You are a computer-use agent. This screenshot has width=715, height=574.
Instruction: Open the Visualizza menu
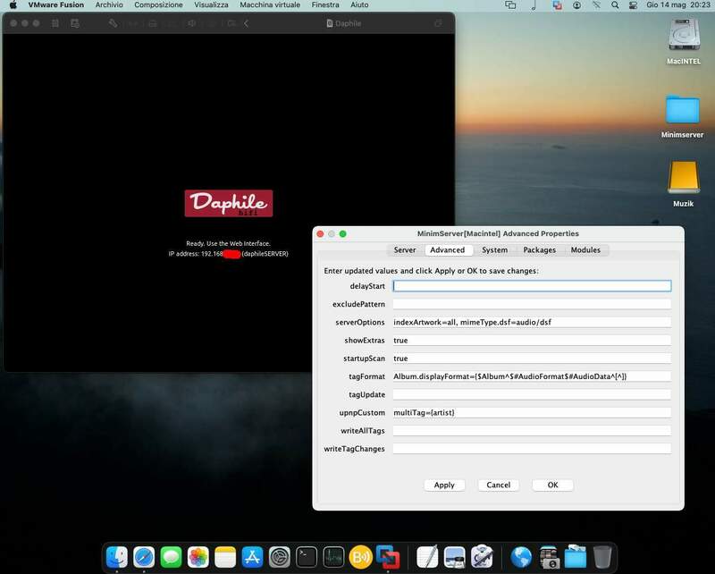click(211, 5)
